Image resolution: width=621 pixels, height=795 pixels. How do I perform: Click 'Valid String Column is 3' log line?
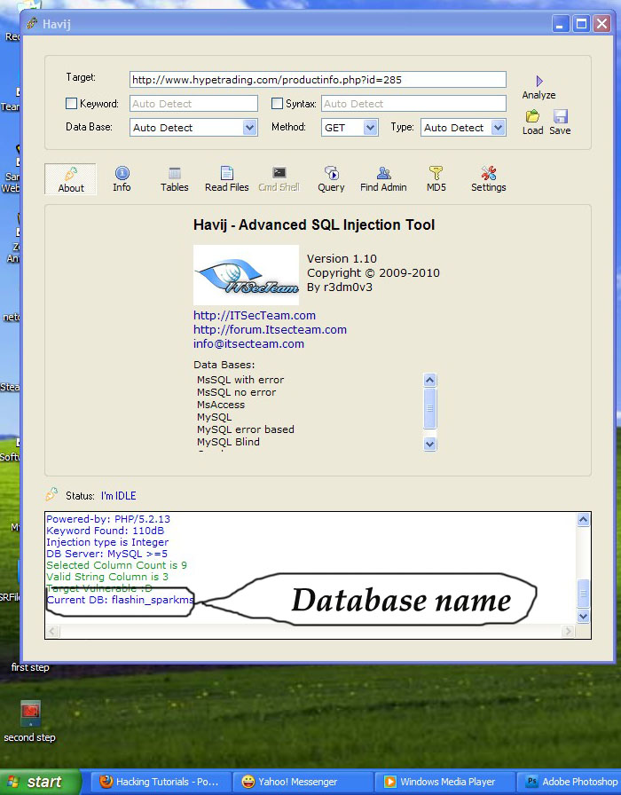(x=107, y=577)
